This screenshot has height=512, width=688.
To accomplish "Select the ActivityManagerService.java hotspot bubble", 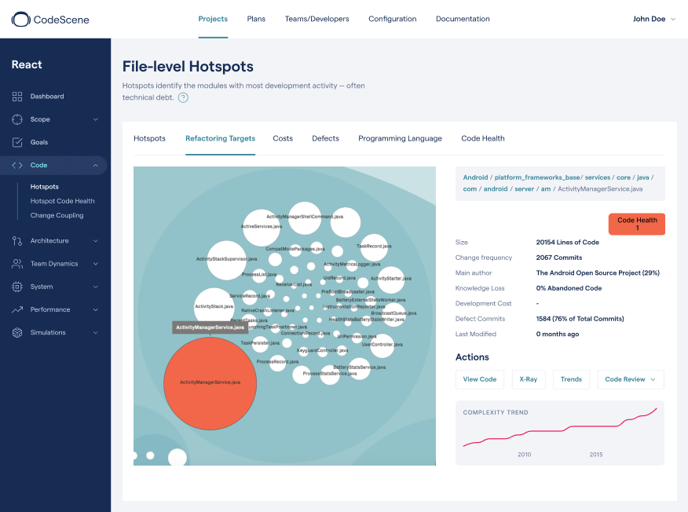I will click(210, 384).
